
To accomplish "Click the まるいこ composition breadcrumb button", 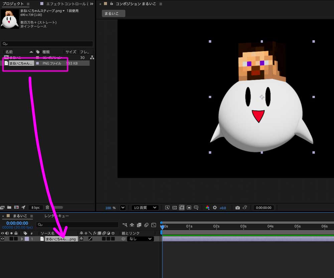I will pos(114,13).
